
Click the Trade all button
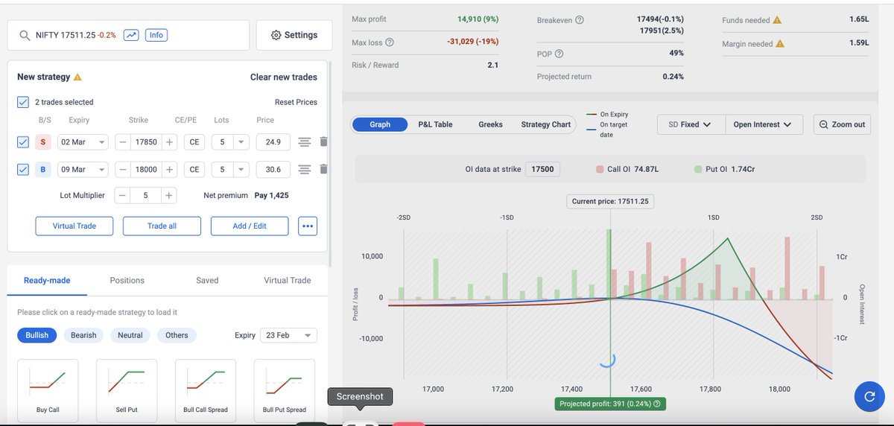[x=162, y=226]
